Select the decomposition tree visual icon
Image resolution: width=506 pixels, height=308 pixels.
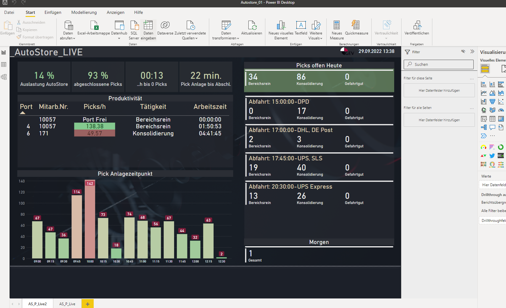484,127
